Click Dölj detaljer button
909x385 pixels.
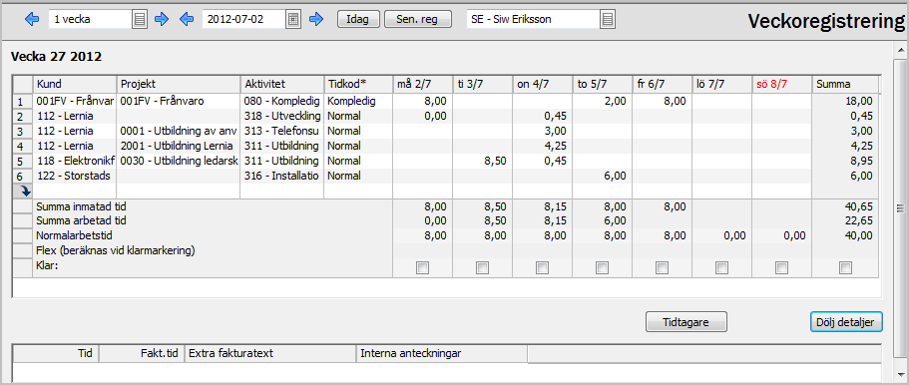(846, 321)
